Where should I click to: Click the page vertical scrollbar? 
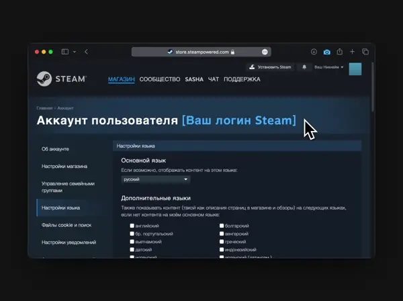[373, 87]
